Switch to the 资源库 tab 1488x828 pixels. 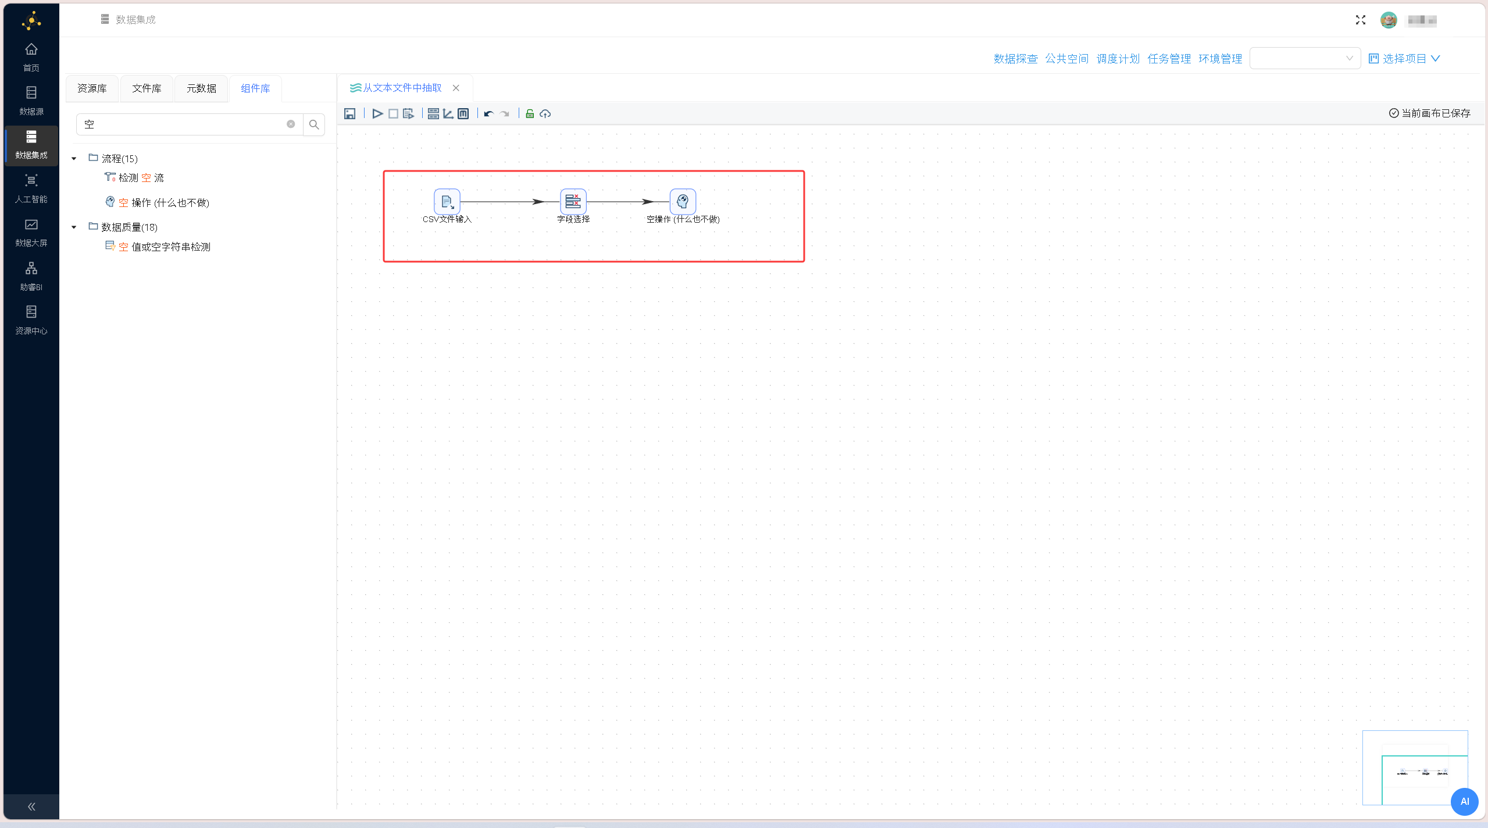point(92,88)
